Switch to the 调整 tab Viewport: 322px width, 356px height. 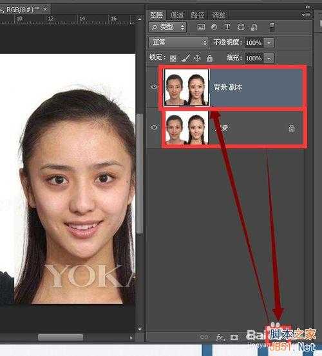(x=218, y=15)
